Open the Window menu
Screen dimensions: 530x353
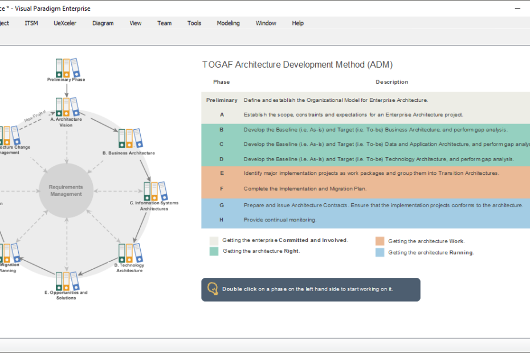coord(266,23)
